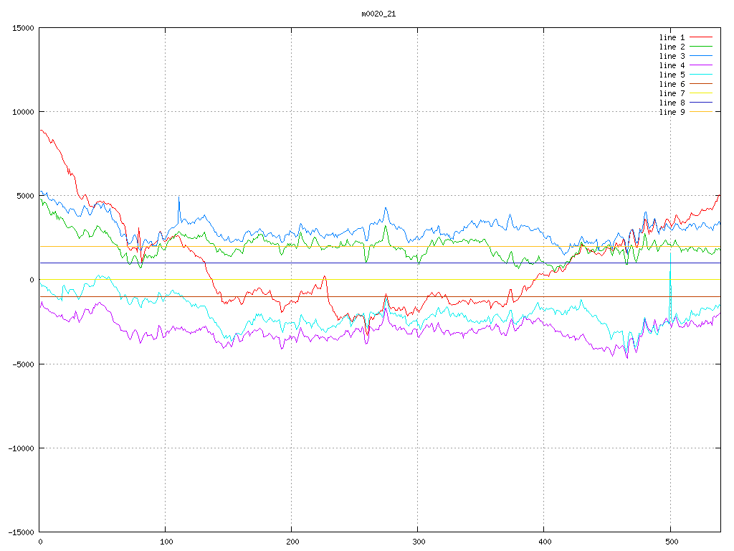Click the red line 1 legend swatch
Viewport: 734px width, 551px height.
click(x=701, y=37)
